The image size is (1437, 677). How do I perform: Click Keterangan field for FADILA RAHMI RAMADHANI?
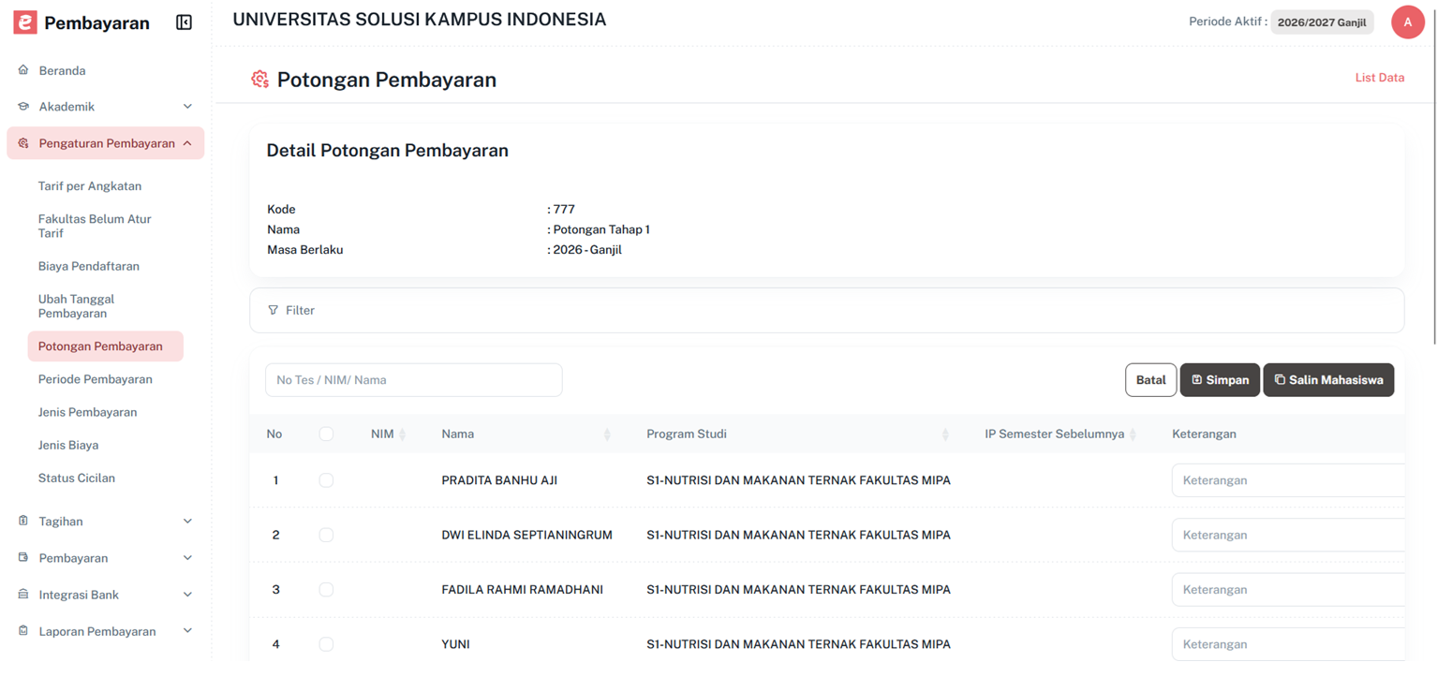pyautogui.click(x=1288, y=590)
